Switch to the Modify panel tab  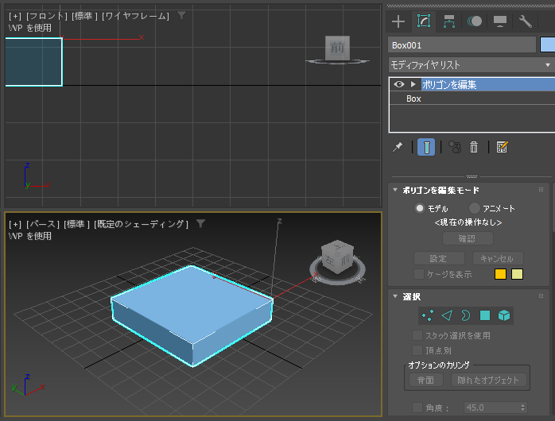click(424, 21)
